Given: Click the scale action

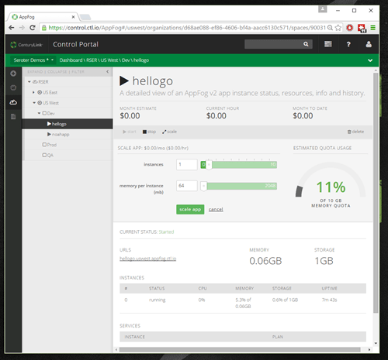Looking at the screenshot, I should click(169, 132).
